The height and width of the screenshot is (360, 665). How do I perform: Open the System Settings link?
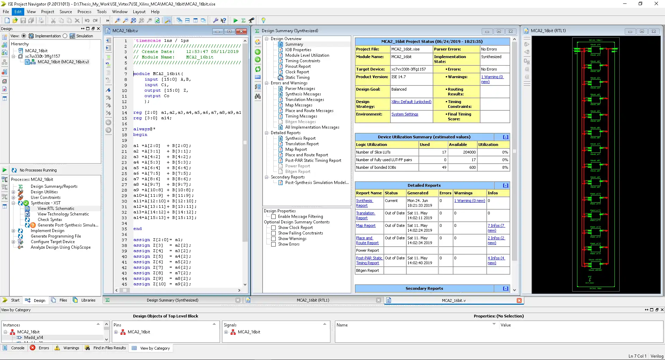pos(405,114)
